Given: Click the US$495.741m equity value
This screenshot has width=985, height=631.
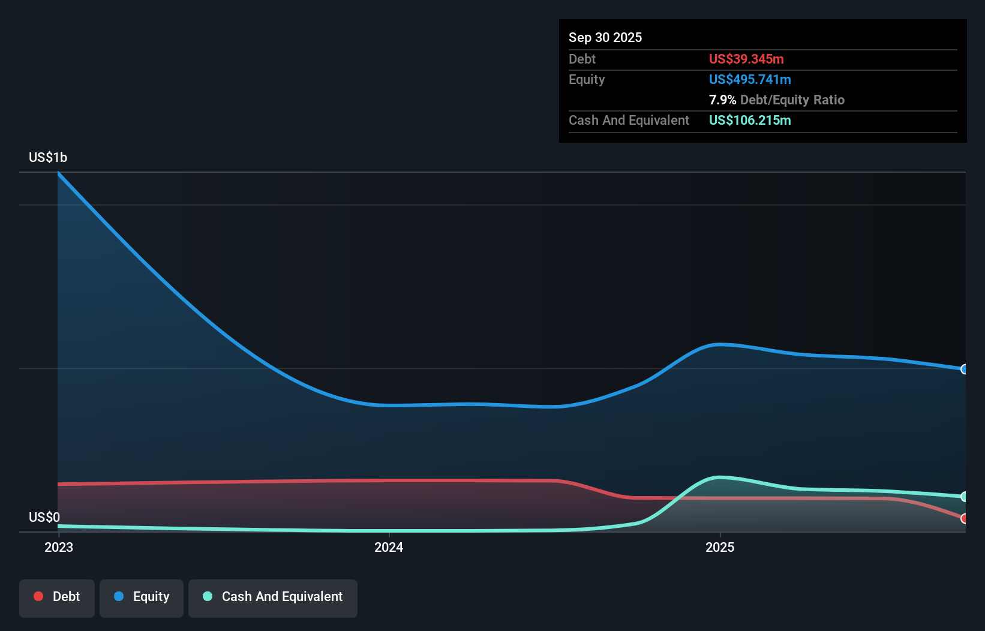Looking at the screenshot, I should pos(750,79).
